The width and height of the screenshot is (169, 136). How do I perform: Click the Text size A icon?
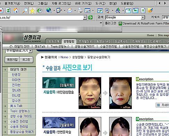[x=118, y=10]
